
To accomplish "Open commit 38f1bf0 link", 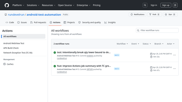I will click(x=90, y=69).
